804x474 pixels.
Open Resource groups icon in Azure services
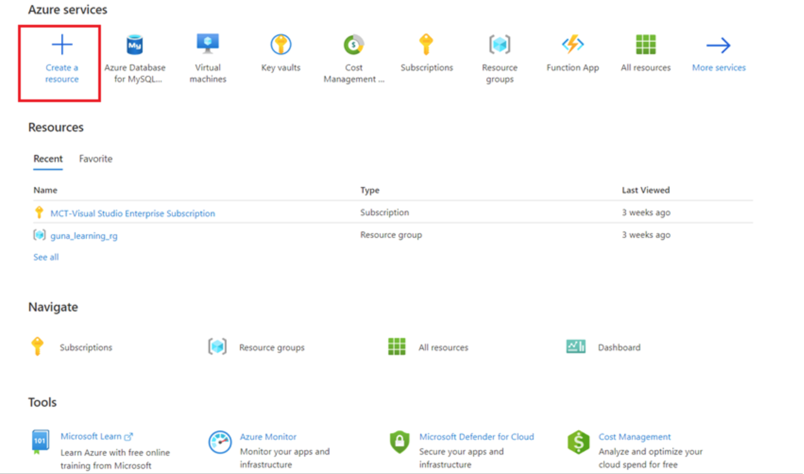(x=500, y=45)
